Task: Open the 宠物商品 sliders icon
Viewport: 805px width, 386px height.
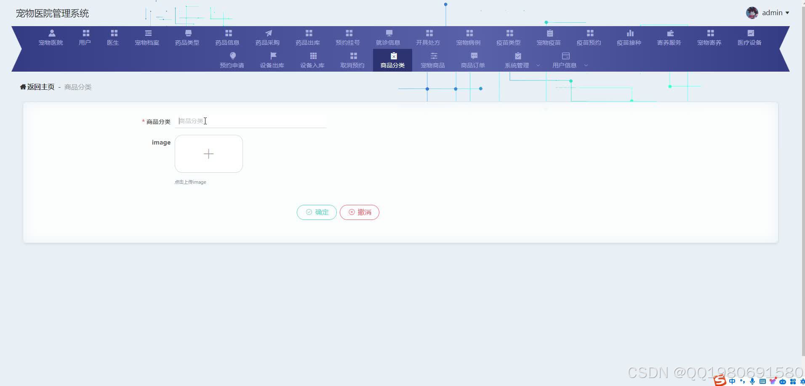Action: (434, 56)
